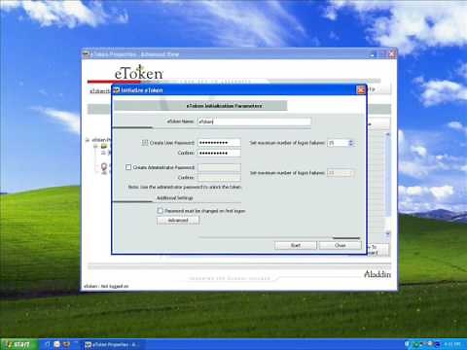Open the Windows Start menu
Viewport: 467px width, 350px height.
(18, 344)
